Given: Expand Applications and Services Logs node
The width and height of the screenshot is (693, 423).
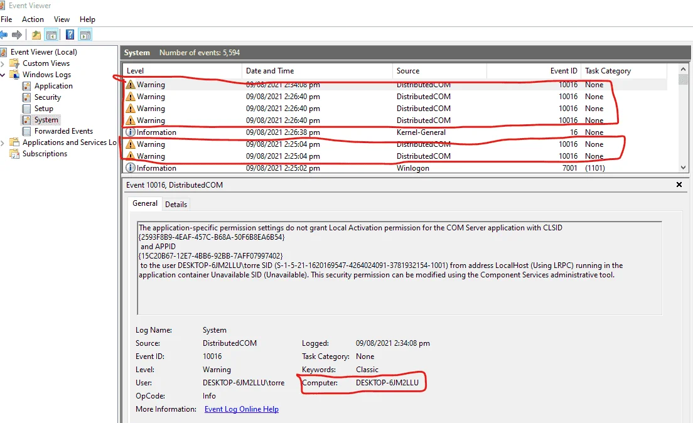Looking at the screenshot, I should tap(3, 142).
